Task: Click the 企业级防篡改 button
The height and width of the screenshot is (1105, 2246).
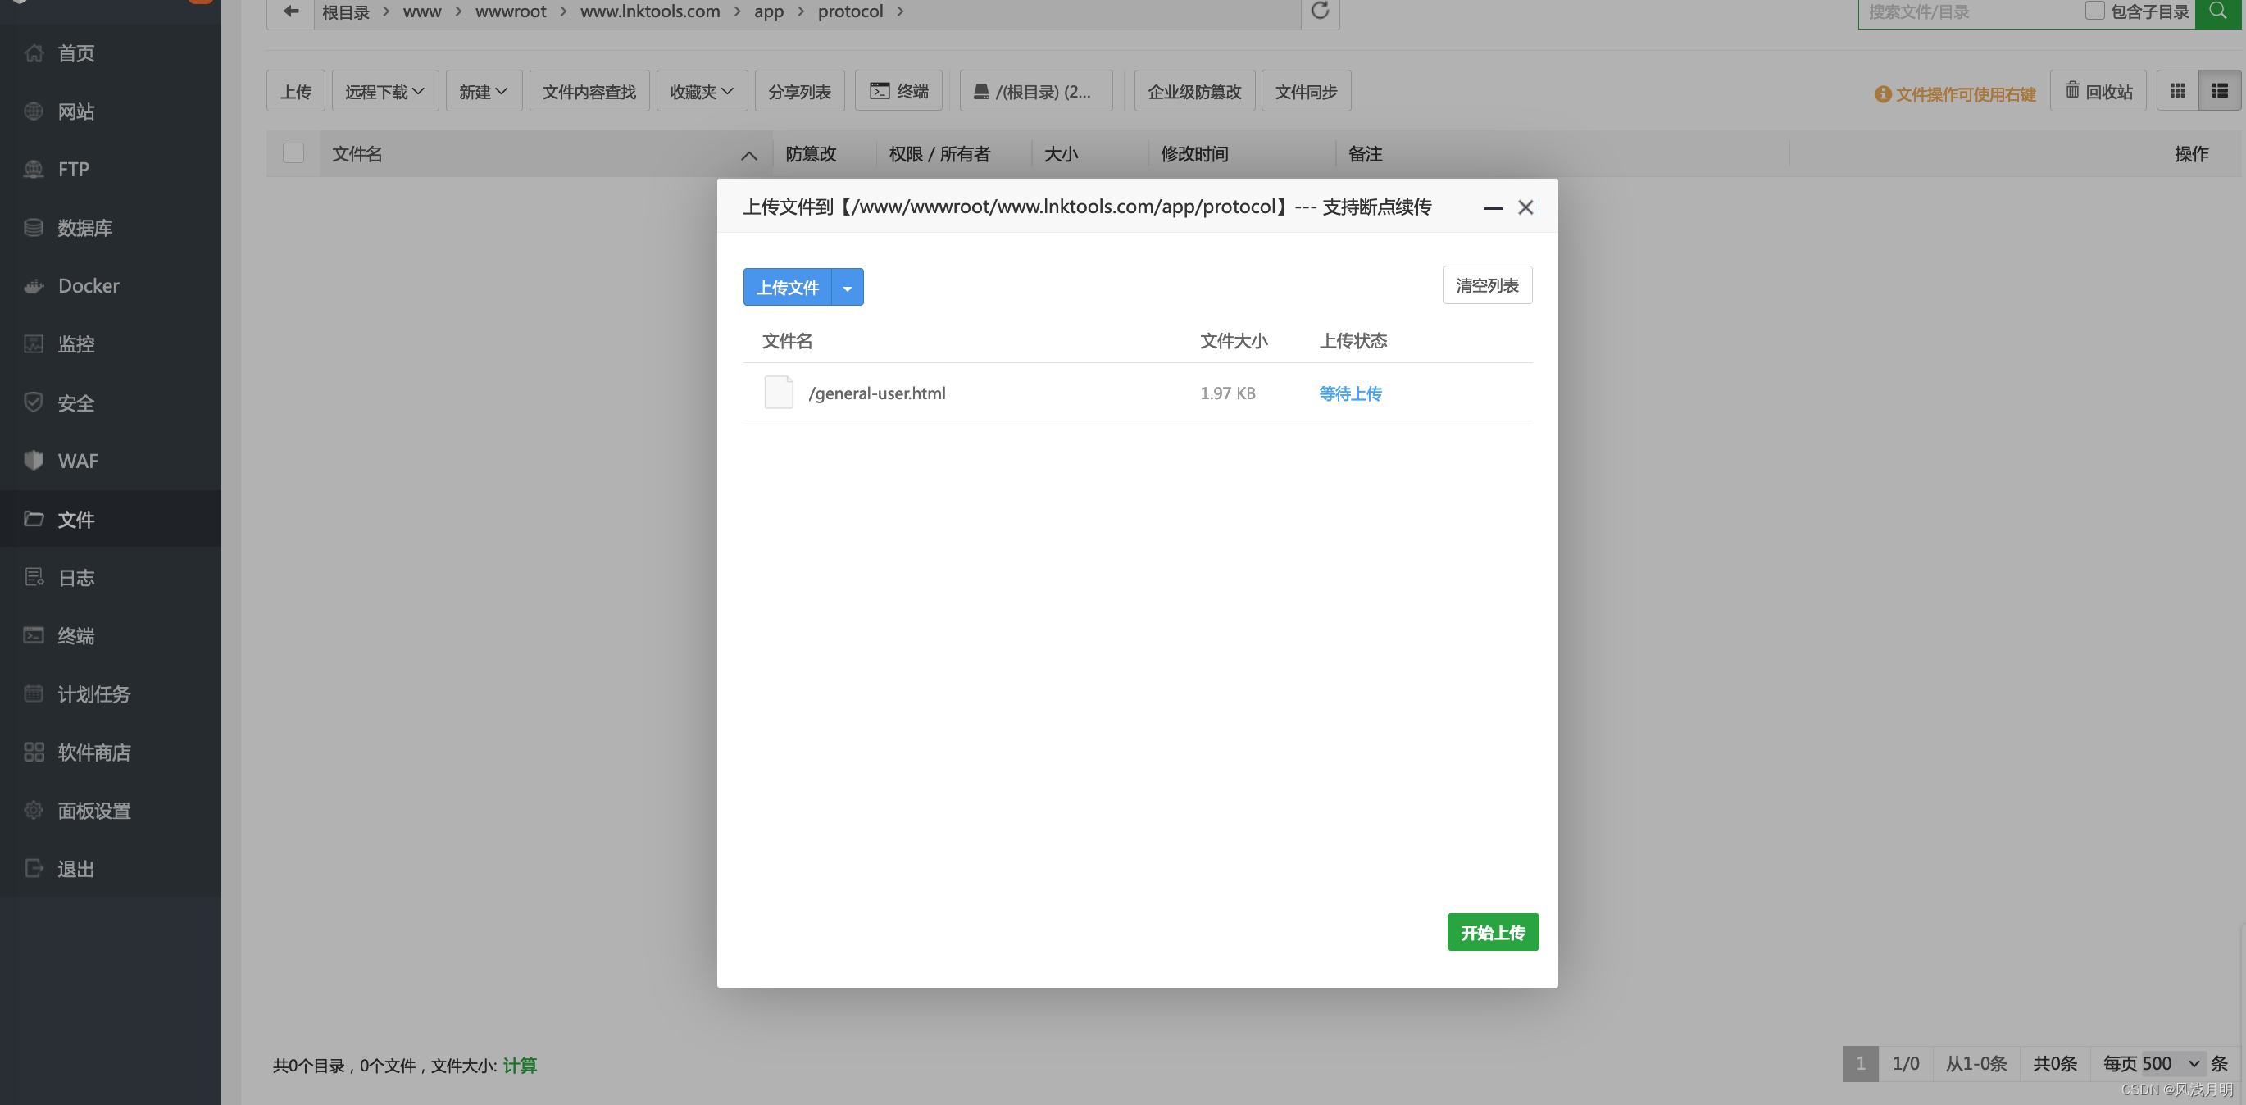Action: (x=1194, y=91)
